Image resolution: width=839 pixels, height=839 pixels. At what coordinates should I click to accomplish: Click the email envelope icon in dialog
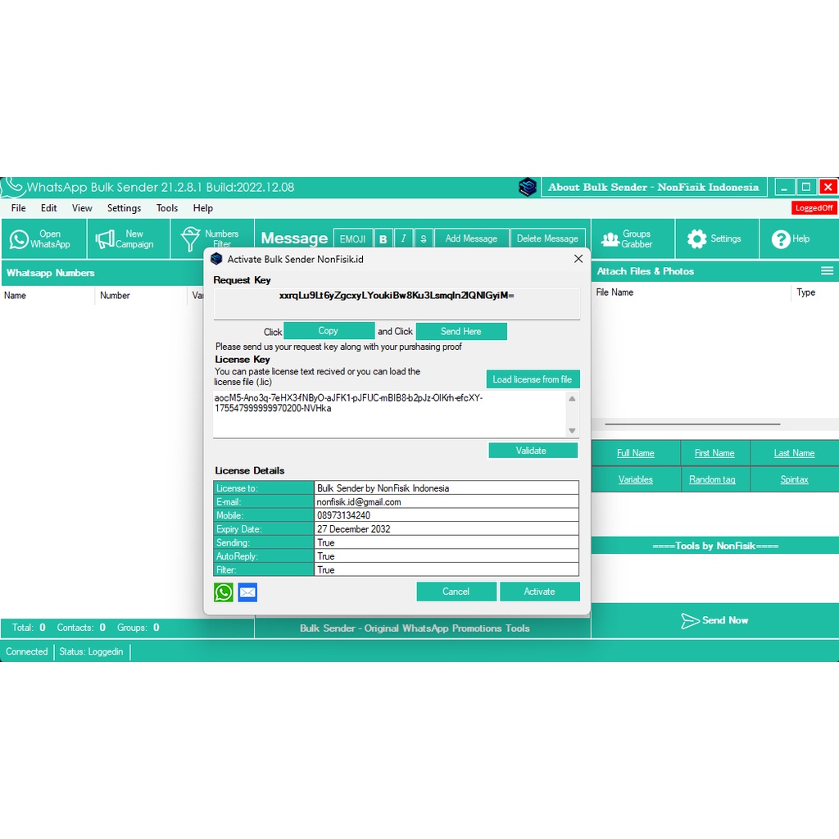pyautogui.click(x=247, y=592)
